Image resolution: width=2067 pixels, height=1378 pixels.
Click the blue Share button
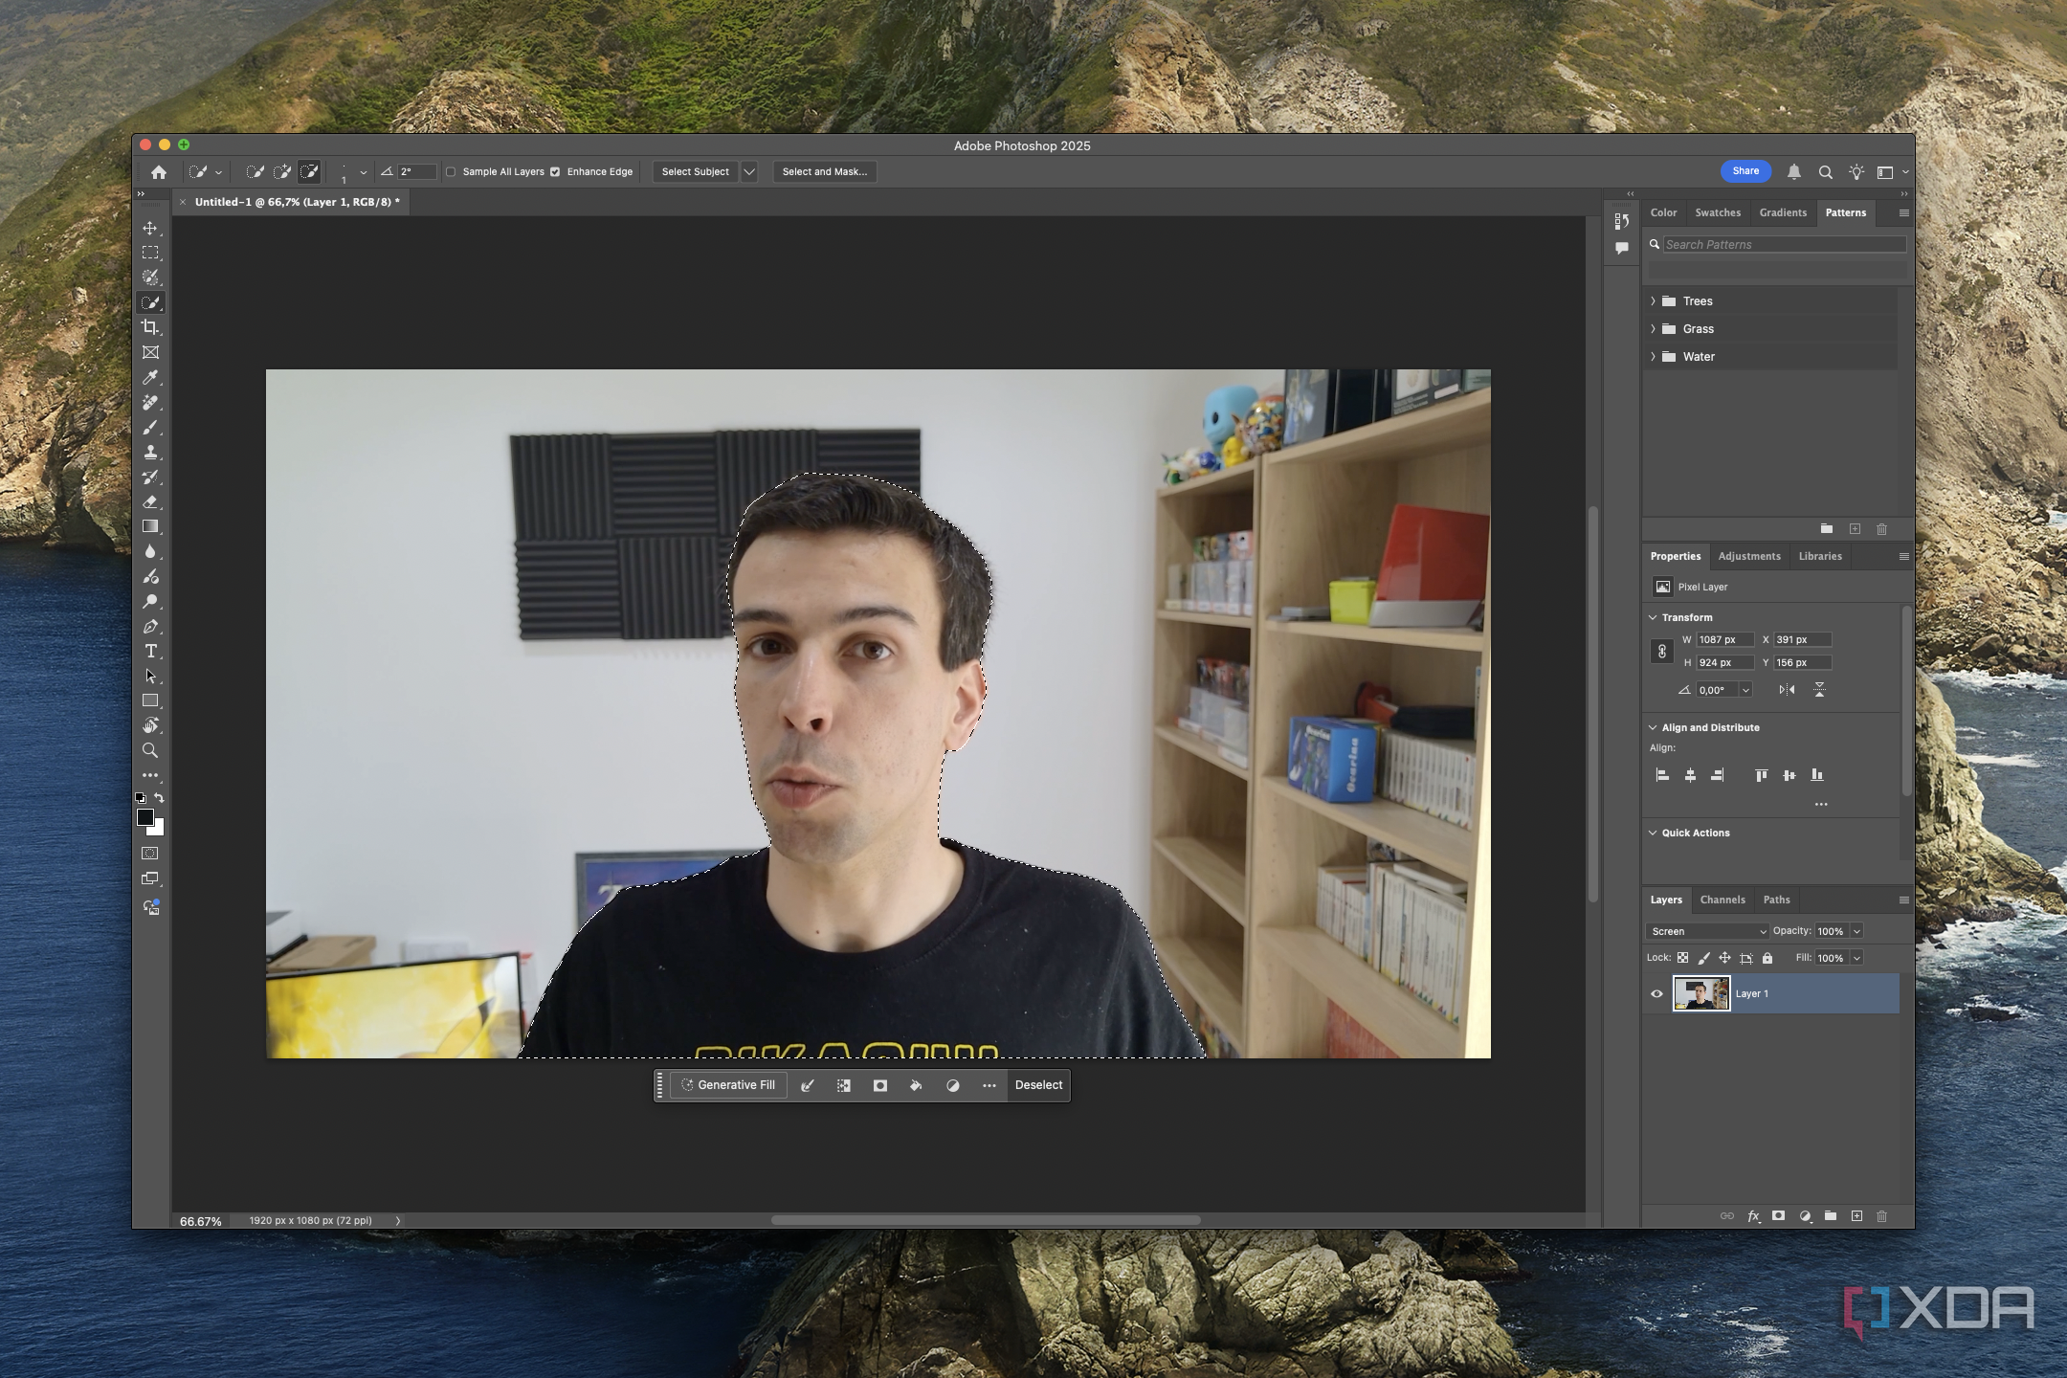(x=1745, y=171)
